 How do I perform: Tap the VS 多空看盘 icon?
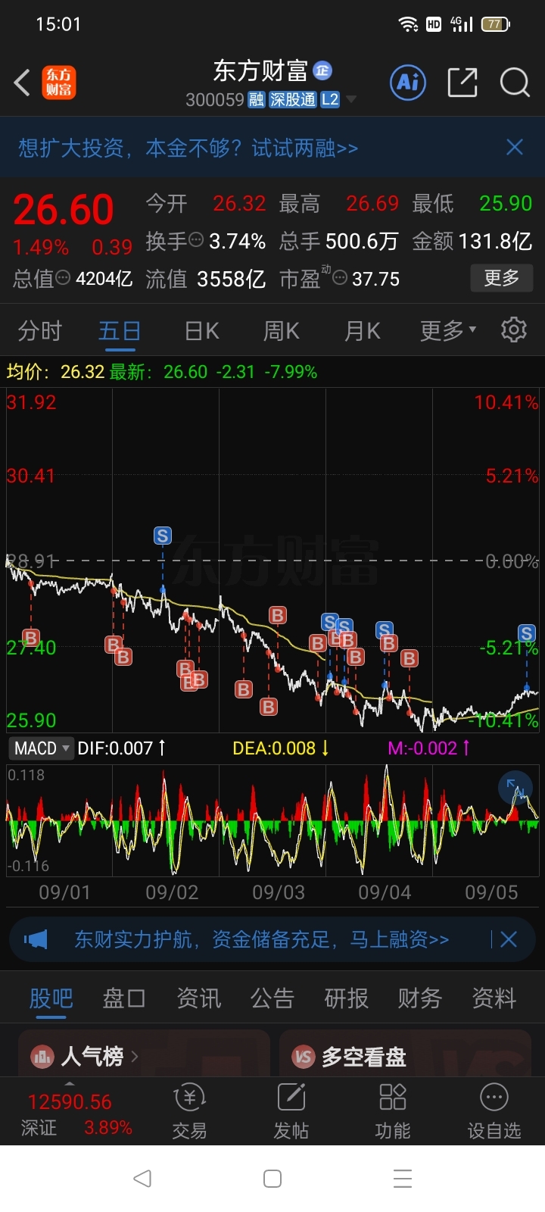pos(304,1056)
